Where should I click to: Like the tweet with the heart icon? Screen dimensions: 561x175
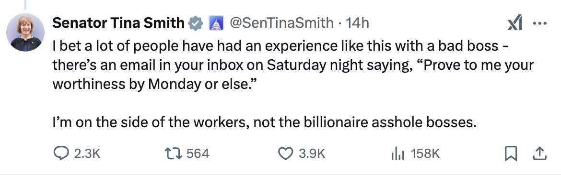[x=285, y=153]
